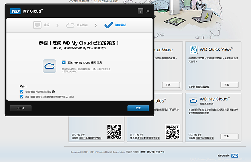The image size is (251, 162).
Task: Click the info icon beside shortcut option
Action: point(54,92)
